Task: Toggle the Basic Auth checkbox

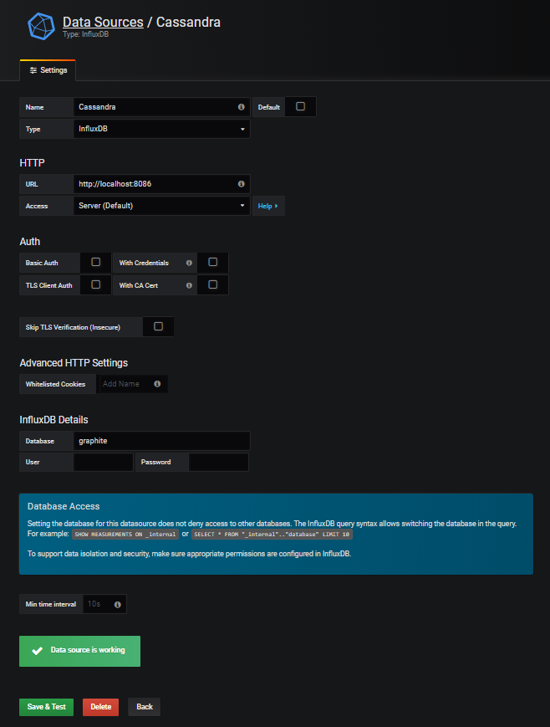Action: pos(96,262)
